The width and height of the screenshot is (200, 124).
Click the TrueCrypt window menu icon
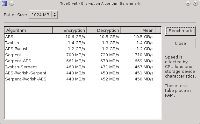(4, 3)
